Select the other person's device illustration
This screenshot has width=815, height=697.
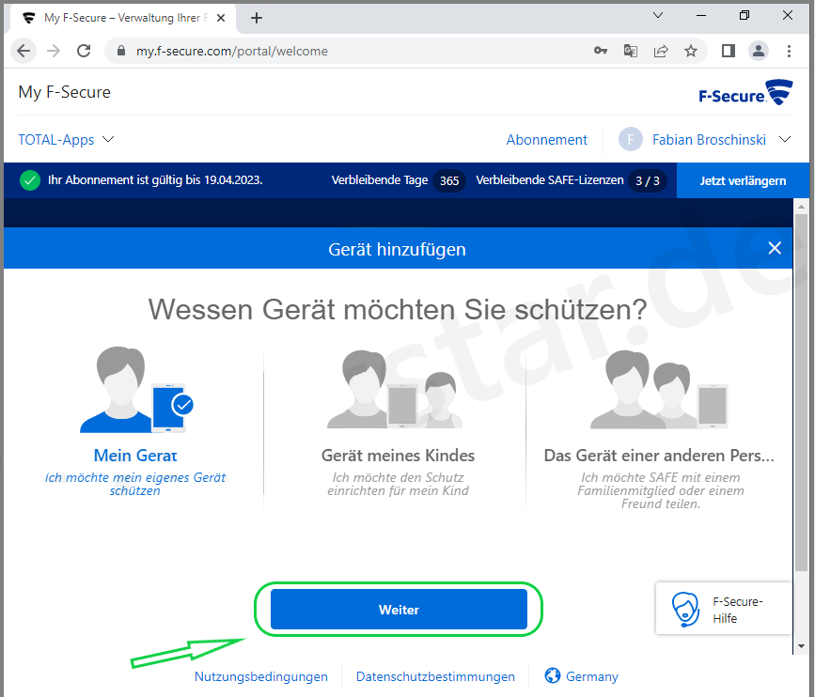[659, 390]
